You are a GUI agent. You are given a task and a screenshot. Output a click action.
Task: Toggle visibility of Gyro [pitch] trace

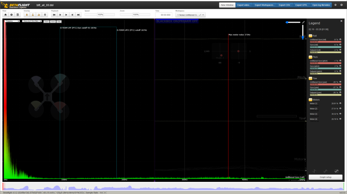click(x=340, y=66)
